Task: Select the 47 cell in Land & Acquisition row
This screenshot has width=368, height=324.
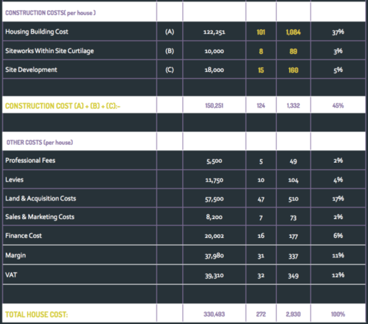Action: [x=261, y=200]
